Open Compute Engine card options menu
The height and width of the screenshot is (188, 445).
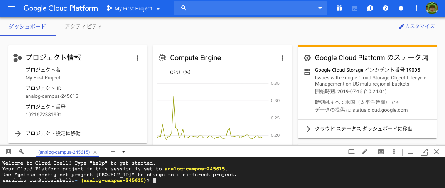coord(282,58)
